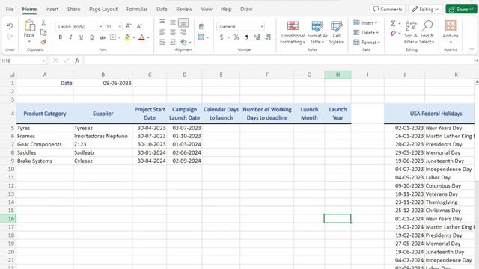479x269 pixels.
Task: Click the Increase Indent icon
Action: (x=173, y=42)
